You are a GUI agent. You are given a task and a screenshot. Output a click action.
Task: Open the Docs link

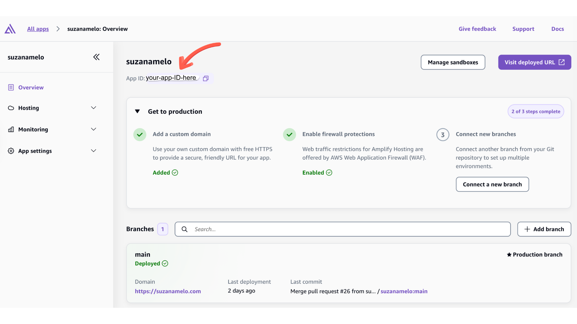pyautogui.click(x=557, y=29)
